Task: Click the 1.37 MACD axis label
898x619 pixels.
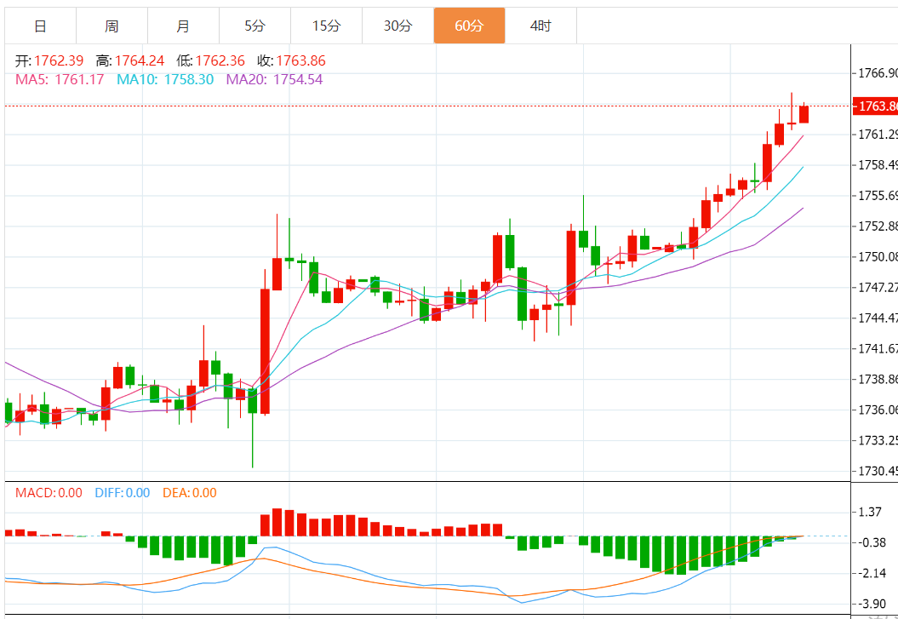Action: [x=871, y=512]
